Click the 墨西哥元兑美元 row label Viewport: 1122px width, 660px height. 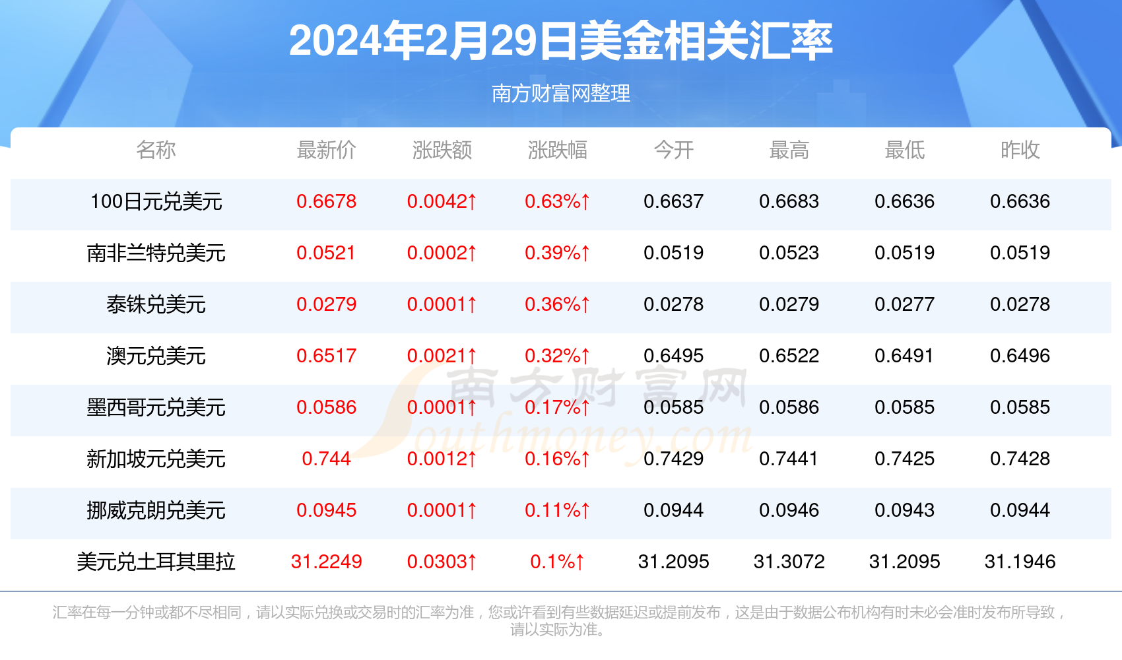(x=156, y=407)
